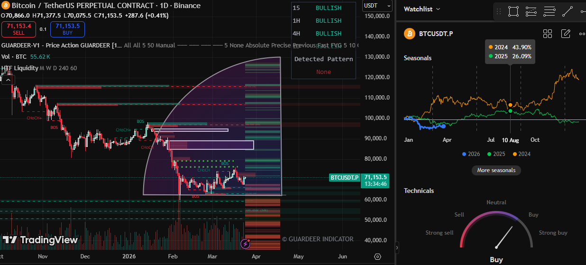Select the GUARDEER-V1 Price Action indicator legend

[62, 46]
